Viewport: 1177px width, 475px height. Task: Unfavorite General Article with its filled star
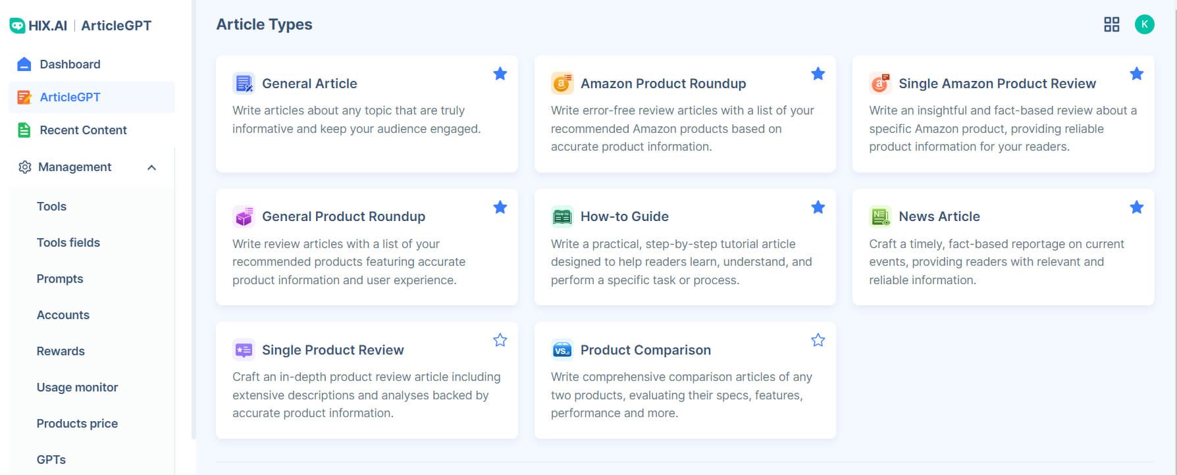click(x=500, y=74)
